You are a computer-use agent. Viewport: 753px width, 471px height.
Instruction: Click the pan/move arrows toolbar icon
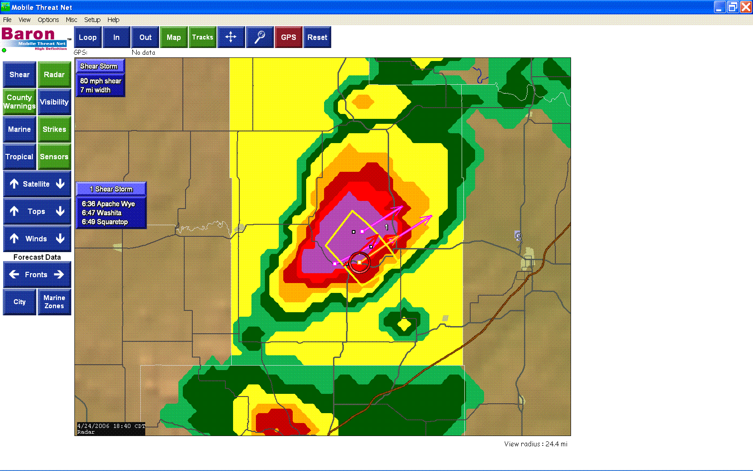click(231, 37)
